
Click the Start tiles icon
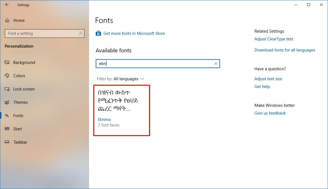pos(7,129)
